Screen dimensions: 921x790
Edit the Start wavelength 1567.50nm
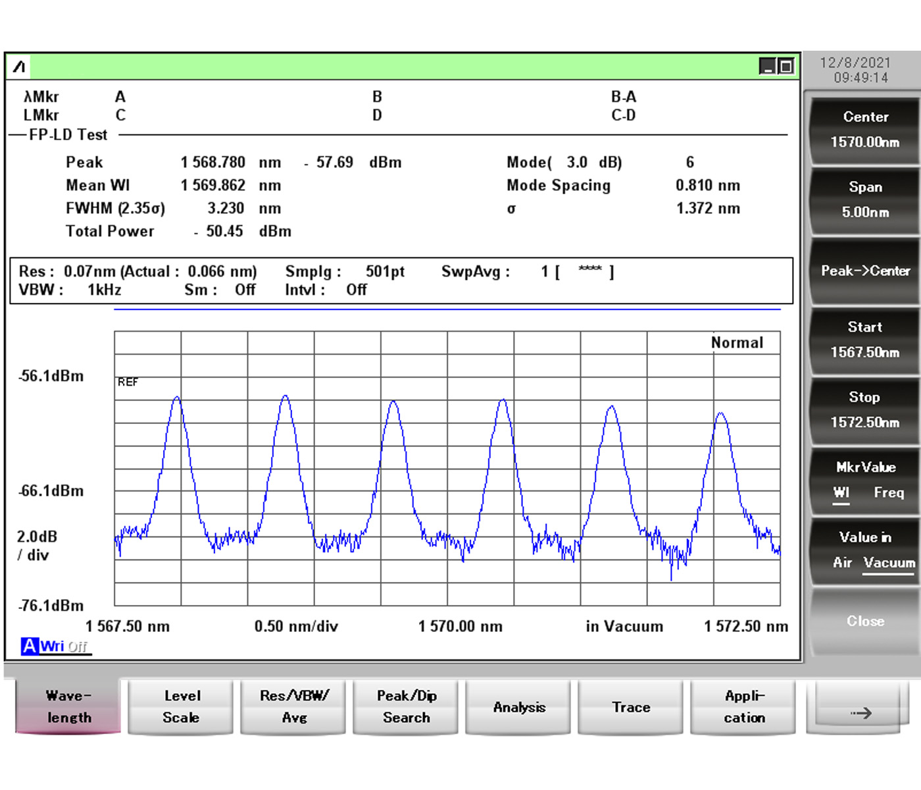[864, 340]
